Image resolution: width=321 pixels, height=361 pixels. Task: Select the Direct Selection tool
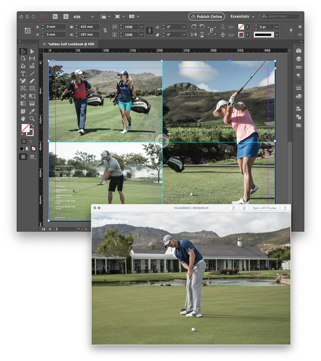click(x=32, y=51)
